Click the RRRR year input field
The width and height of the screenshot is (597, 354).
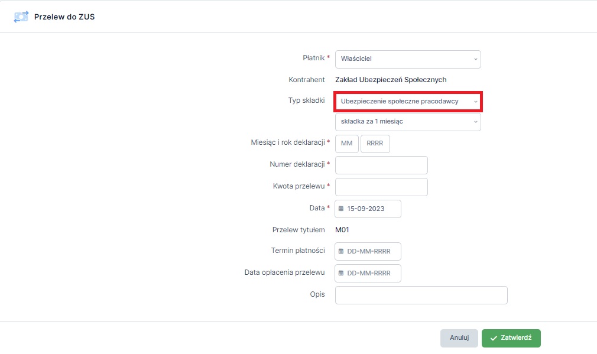[375, 144]
